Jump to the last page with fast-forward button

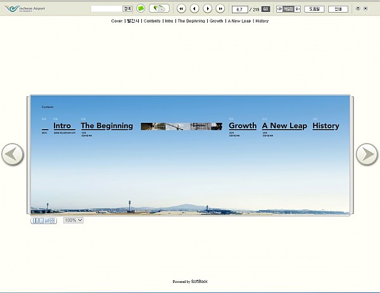pyautogui.click(x=220, y=9)
